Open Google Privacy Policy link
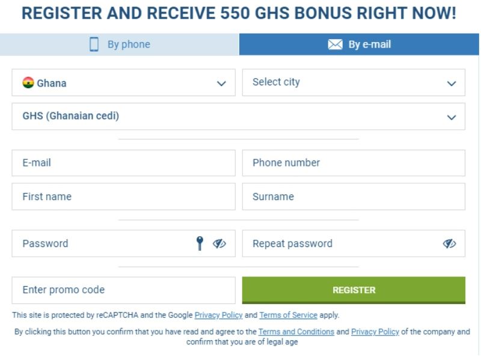 tap(218, 315)
